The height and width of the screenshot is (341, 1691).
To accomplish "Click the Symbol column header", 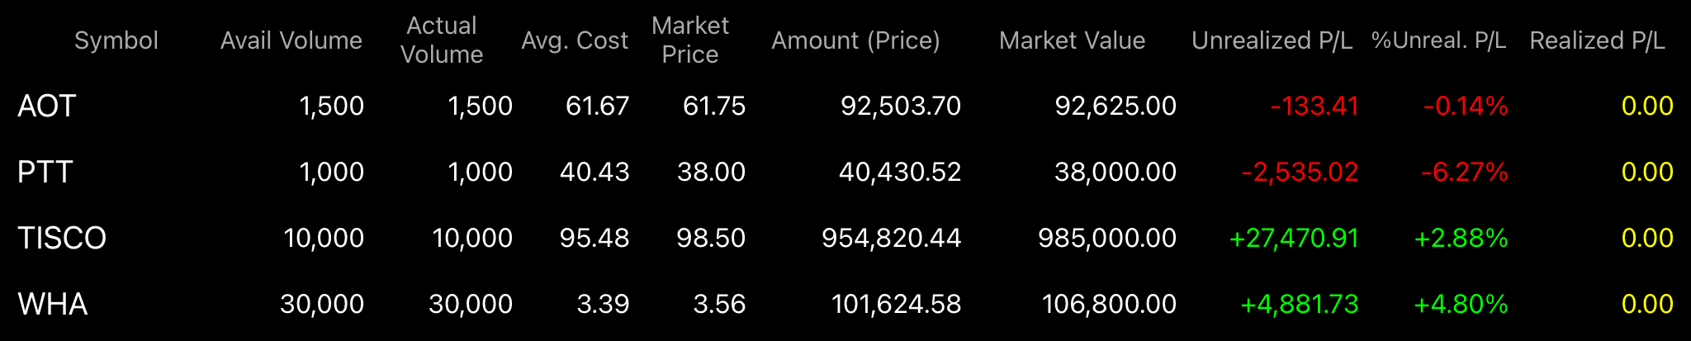I will 116,40.
